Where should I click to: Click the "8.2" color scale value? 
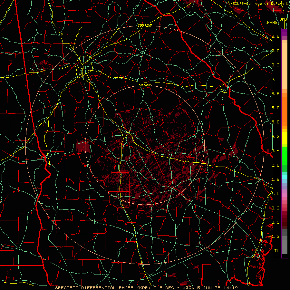coord(275,65)
